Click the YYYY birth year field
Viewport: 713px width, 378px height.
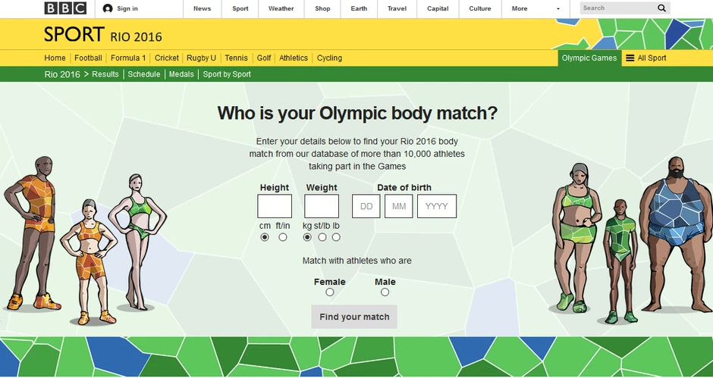437,206
